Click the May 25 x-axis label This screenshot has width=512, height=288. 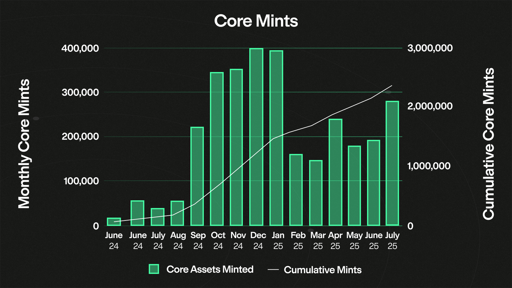pyautogui.click(x=354, y=241)
